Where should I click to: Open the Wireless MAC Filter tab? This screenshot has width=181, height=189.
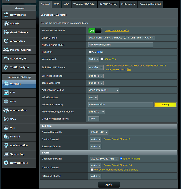84,4
